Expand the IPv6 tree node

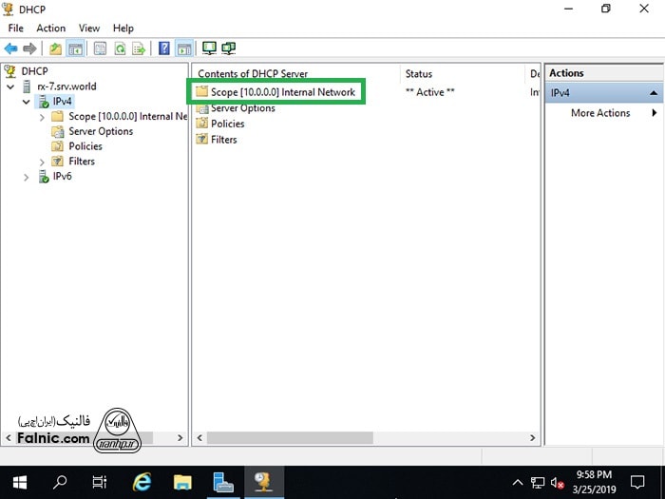(27, 177)
